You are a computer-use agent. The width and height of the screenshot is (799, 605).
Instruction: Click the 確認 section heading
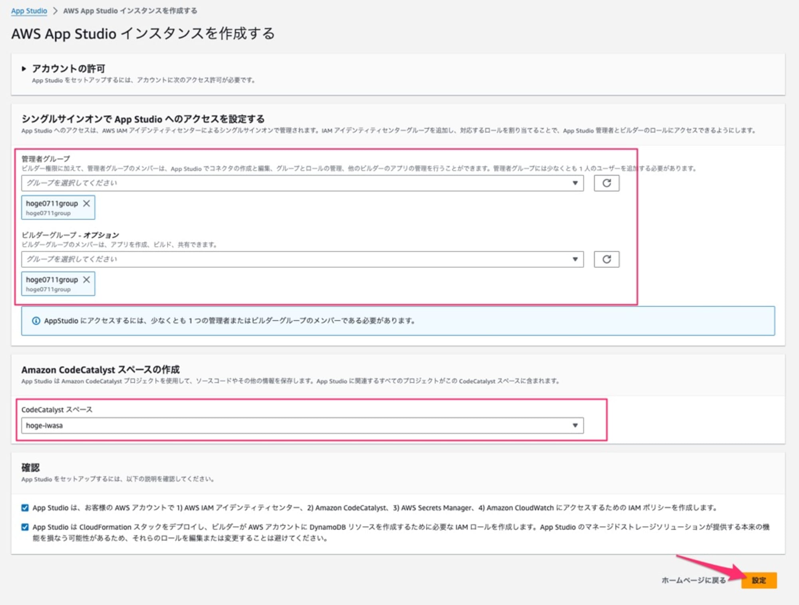pos(30,467)
